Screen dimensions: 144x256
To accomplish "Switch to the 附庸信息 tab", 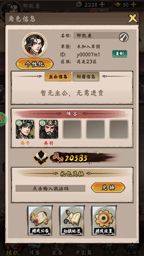I will pyautogui.click(x=86, y=77).
